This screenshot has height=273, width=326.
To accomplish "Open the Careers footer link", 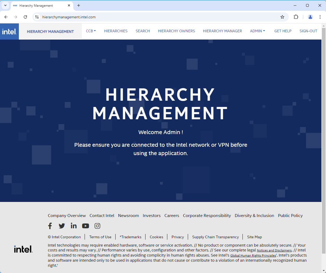I will 172,215.
